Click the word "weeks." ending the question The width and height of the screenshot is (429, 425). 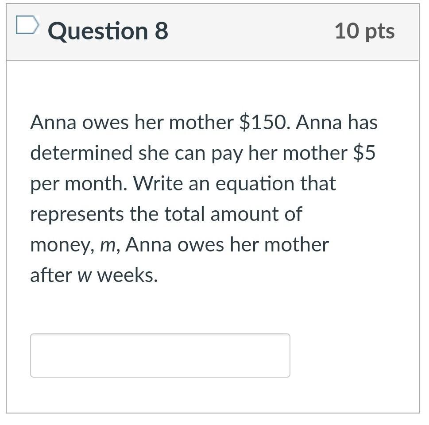click(x=128, y=275)
